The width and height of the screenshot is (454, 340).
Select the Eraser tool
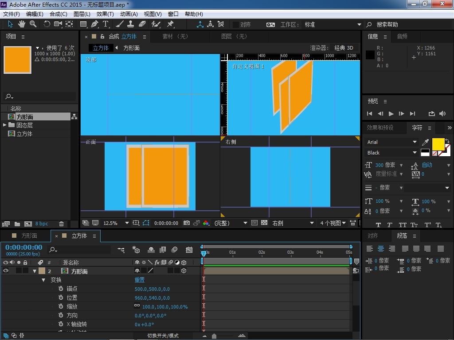(x=142, y=24)
